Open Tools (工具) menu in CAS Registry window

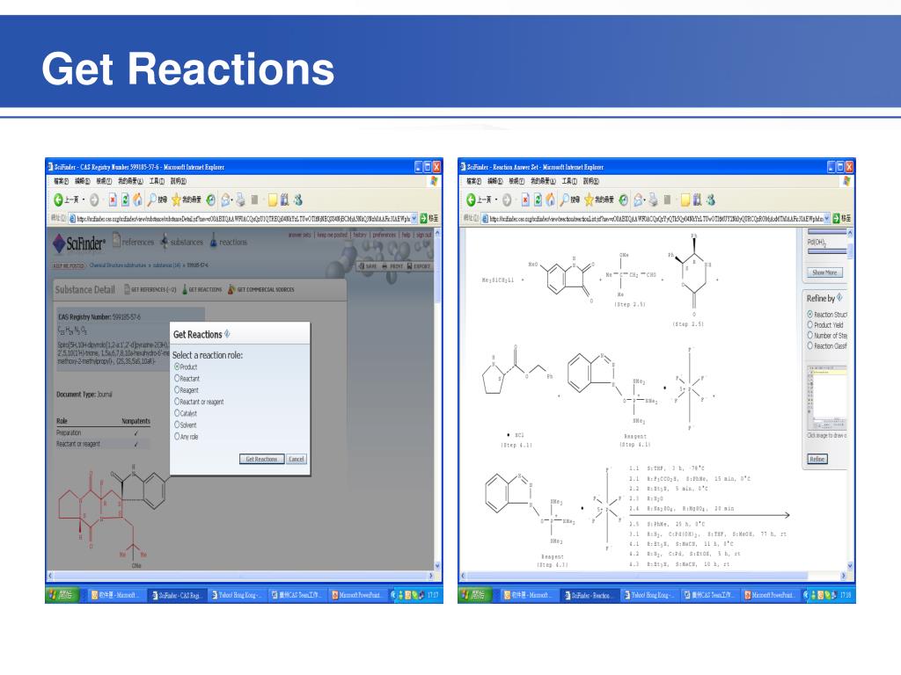(x=157, y=181)
